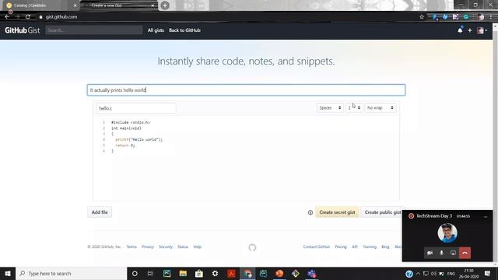The image size is (498, 280).
Task: Click the green circular C extension icon
Action: pyautogui.click(x=466, y=17)
